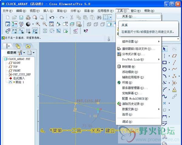Select 环境 in the Tools menu
This screenshot has height=145, width=182.
click(x=139, y=82)
